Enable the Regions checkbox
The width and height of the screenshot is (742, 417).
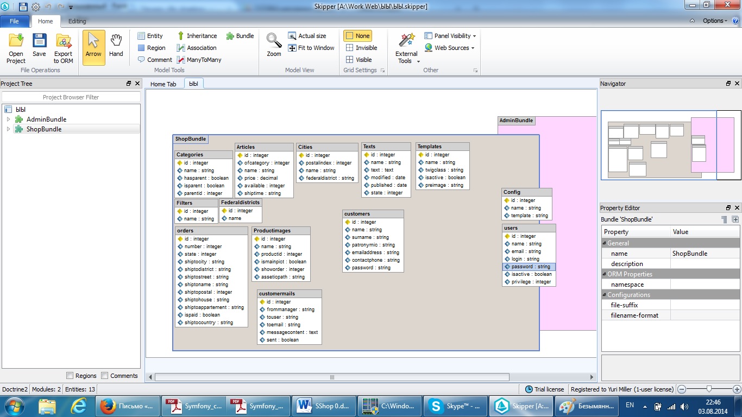[70, 376]
